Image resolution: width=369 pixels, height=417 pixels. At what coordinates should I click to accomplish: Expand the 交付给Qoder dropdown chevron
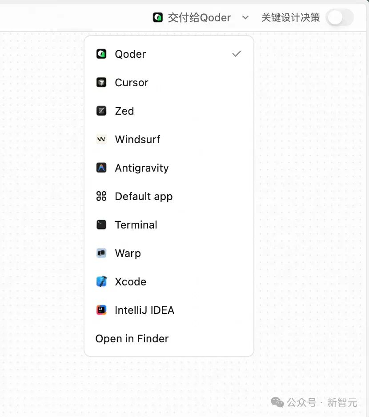point(245,17)
